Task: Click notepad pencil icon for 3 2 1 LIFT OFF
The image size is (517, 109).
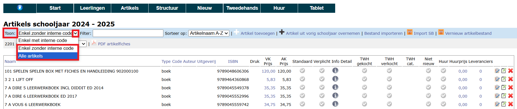Action: pos(504,79)
